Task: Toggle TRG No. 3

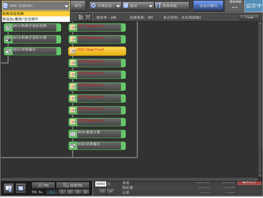Action: [x=78, y=192]
